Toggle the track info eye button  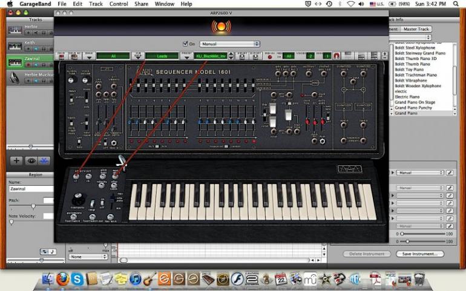point(31,161)
